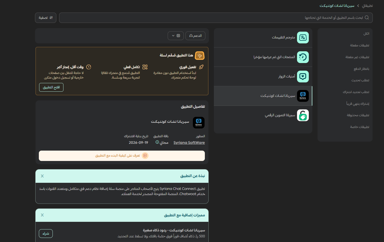Click app logo in تفاصيل التطبيق
Screen dimensions: 384x242
pos(199,123)
